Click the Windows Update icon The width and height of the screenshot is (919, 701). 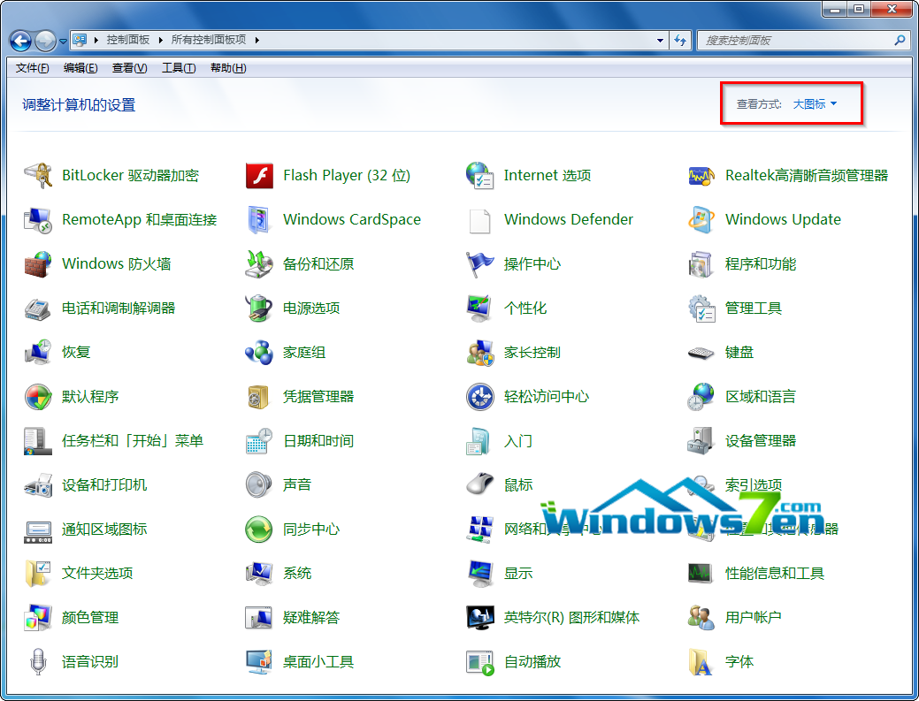pos(701,219)
